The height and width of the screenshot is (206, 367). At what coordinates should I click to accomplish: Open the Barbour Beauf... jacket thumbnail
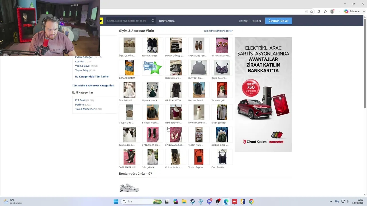199,90
